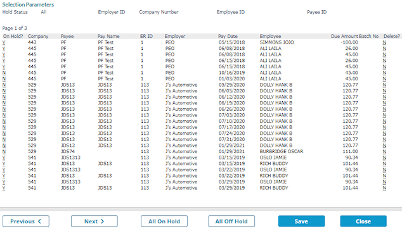Toggle Delete flag for ALI LAILA 10/16/2019

click(384, 73)
